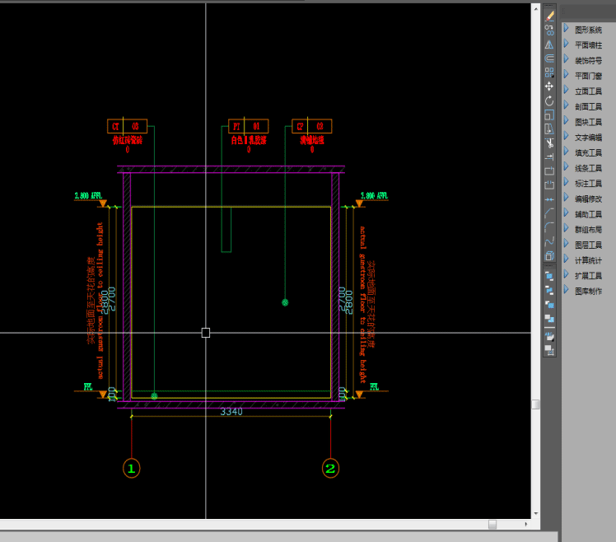
Task: Select the Chamfer tool
Action: (549, 213)
